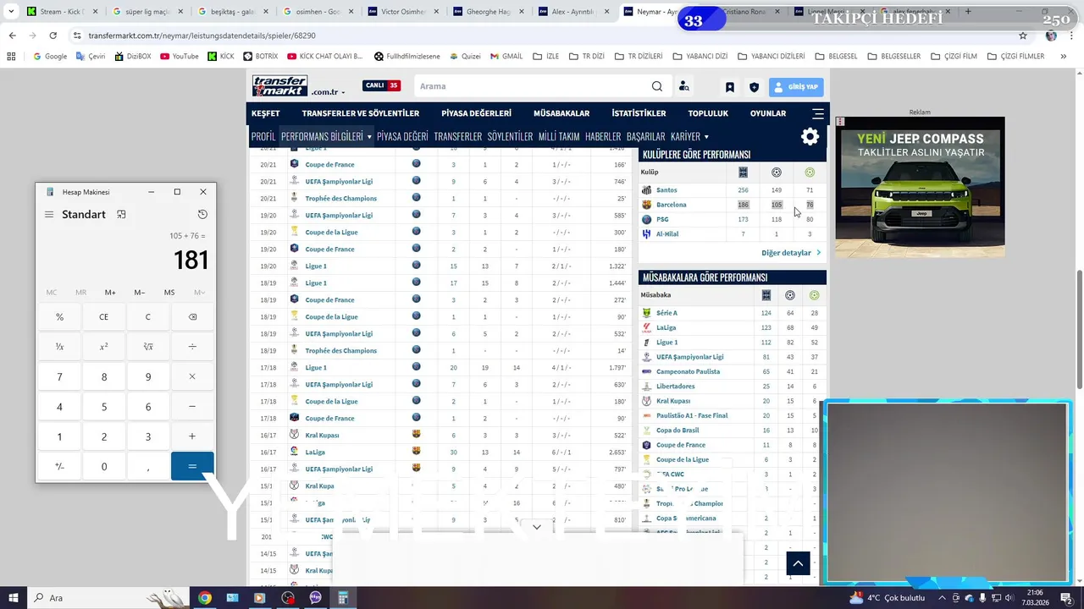The image size is (1084, 609).
Task: Click the bookmark watchlist icon on Transfermarkt
Action: [x=729, y=87]
